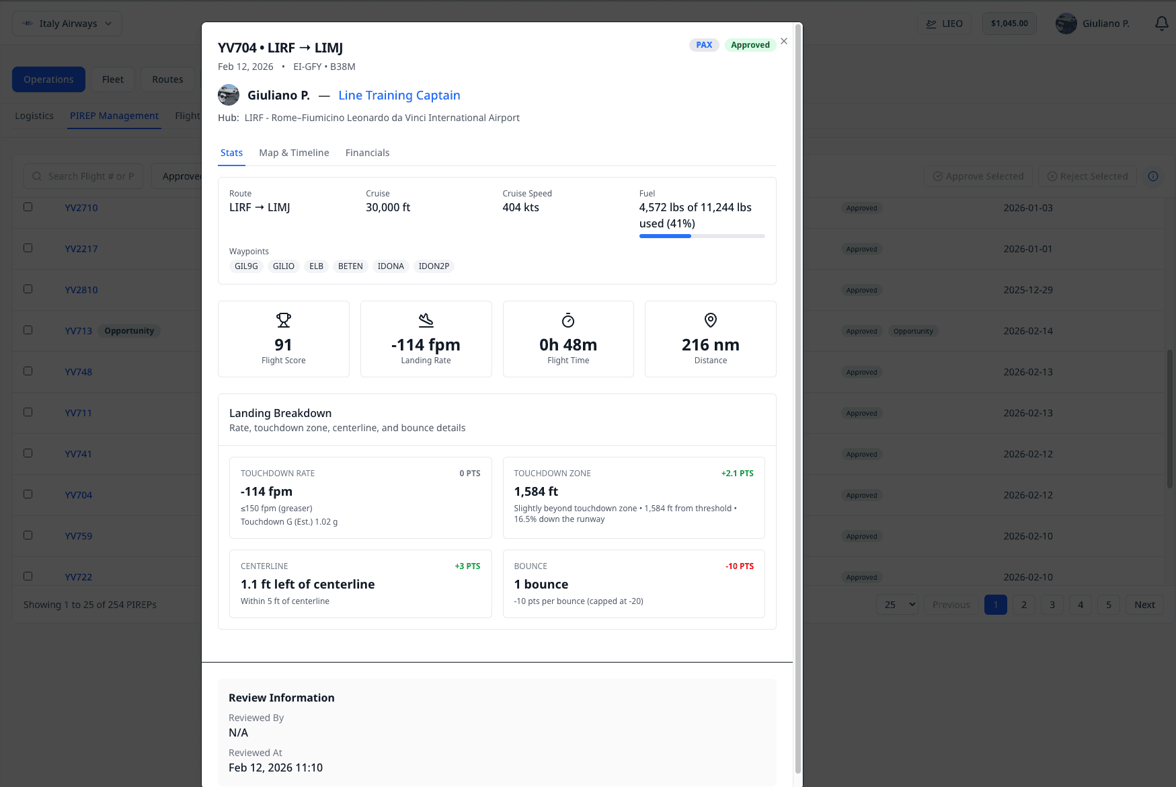
Task: Open the Italy Airways airline dropdown
Action: click(x=67, y=23)
